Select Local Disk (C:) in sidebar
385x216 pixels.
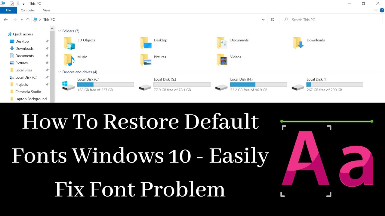(26, 77)
